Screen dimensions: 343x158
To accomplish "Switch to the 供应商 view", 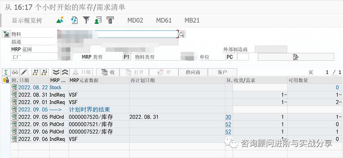I will [193, 72].
